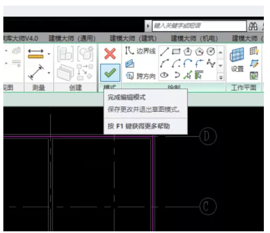Choose the Pick Lines tool
270x233 pixels.
188,75
